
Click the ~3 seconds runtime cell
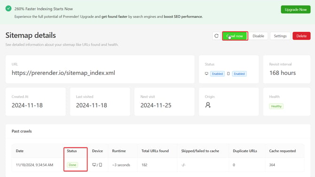pos(121,165)
